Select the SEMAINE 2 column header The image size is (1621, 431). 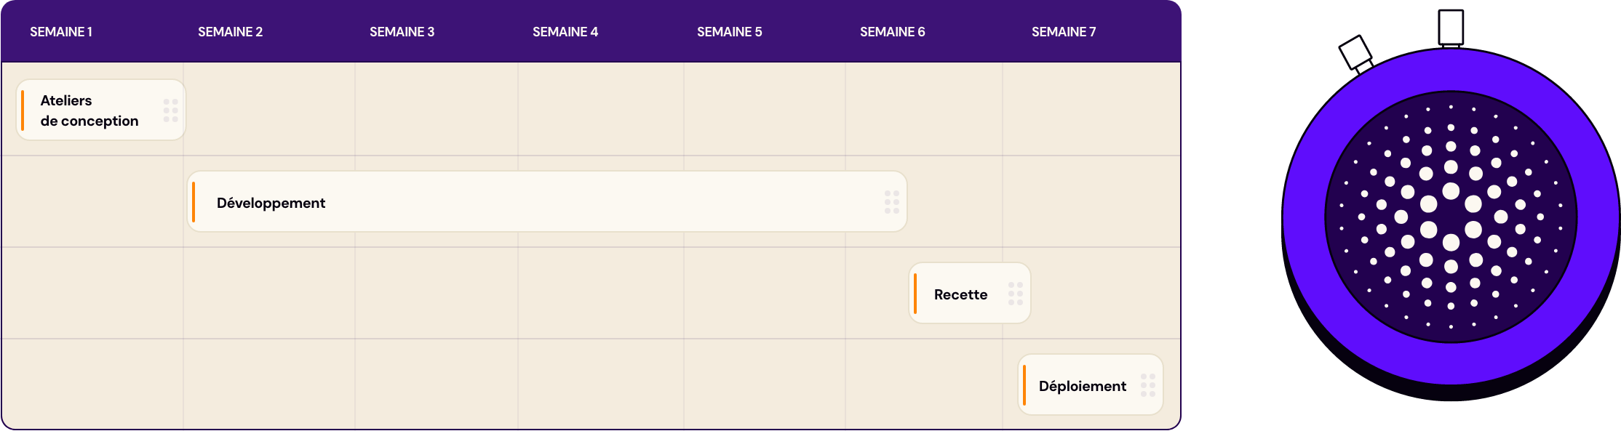(x=230, y=32)
